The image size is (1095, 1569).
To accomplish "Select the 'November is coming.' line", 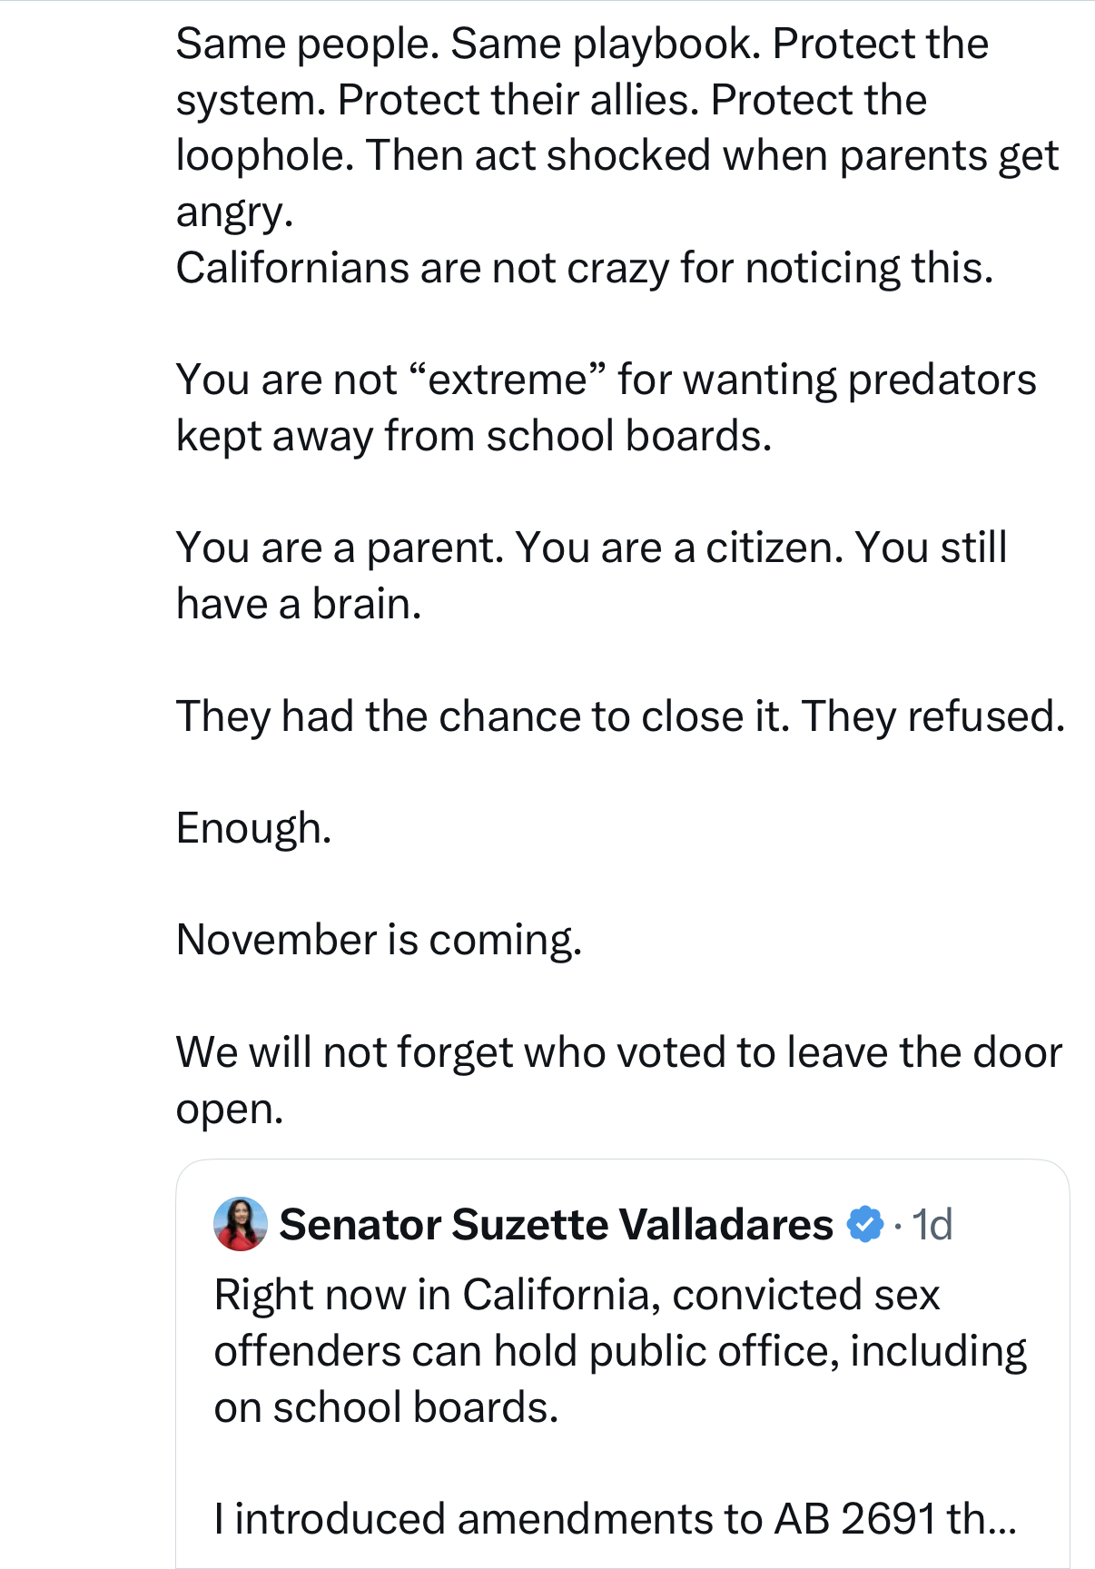I will point(379,941).
